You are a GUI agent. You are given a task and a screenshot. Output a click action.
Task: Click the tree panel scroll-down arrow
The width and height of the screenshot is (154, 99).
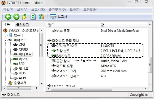coord(41,84)
